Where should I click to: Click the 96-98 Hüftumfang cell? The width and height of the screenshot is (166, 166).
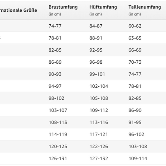(96, 62)
